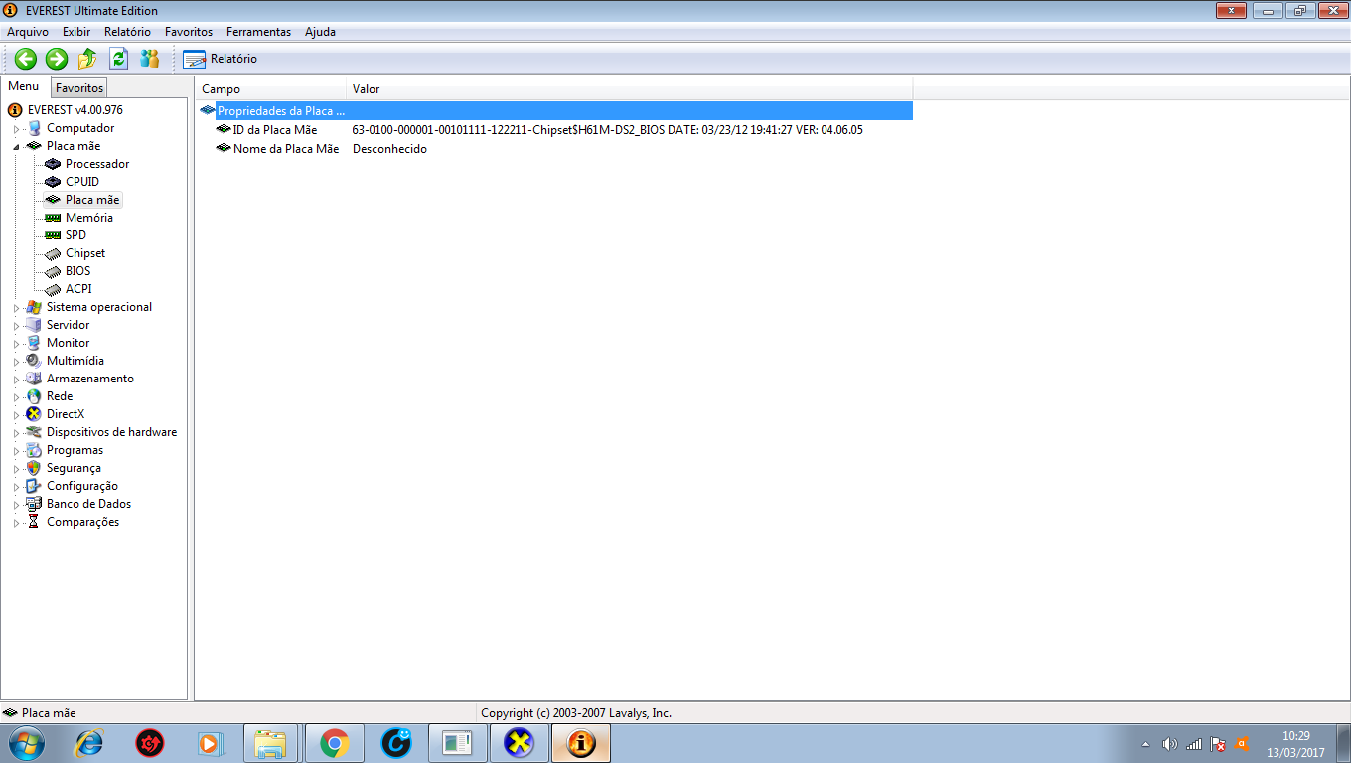Screen dimensions: 1351x763
Task: Click the EVEREST v4.00.976 root icon
Action: (15, 110)
